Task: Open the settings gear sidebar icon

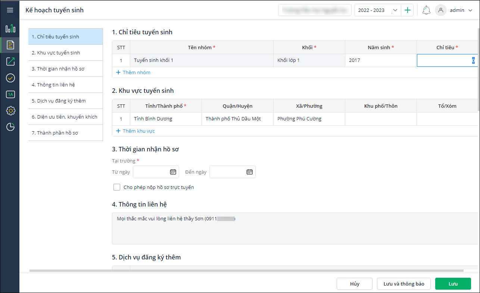Action: [x=10, y=111]
